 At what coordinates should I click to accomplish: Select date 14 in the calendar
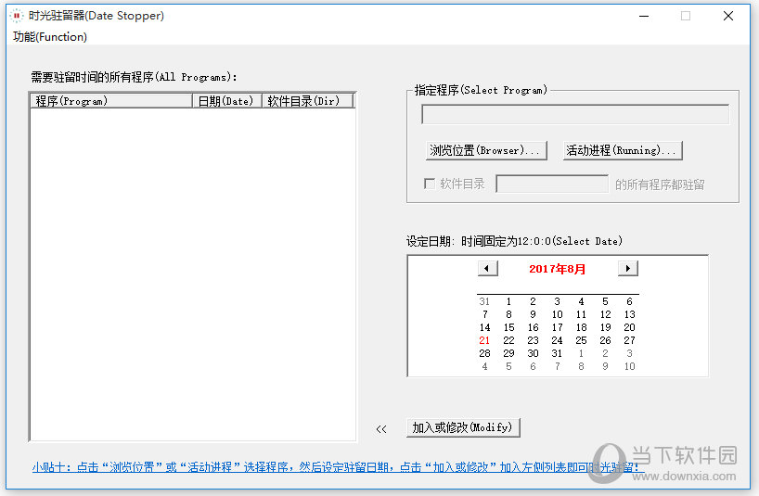484,327
